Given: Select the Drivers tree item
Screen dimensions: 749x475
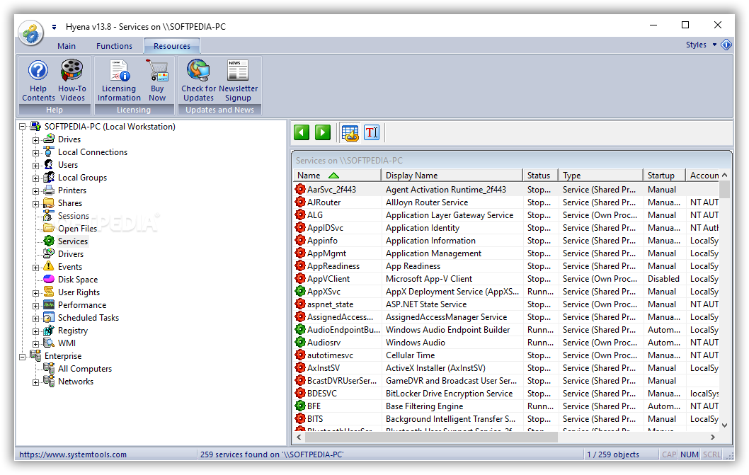Looking at the screenshot, I should click(71, 253).
